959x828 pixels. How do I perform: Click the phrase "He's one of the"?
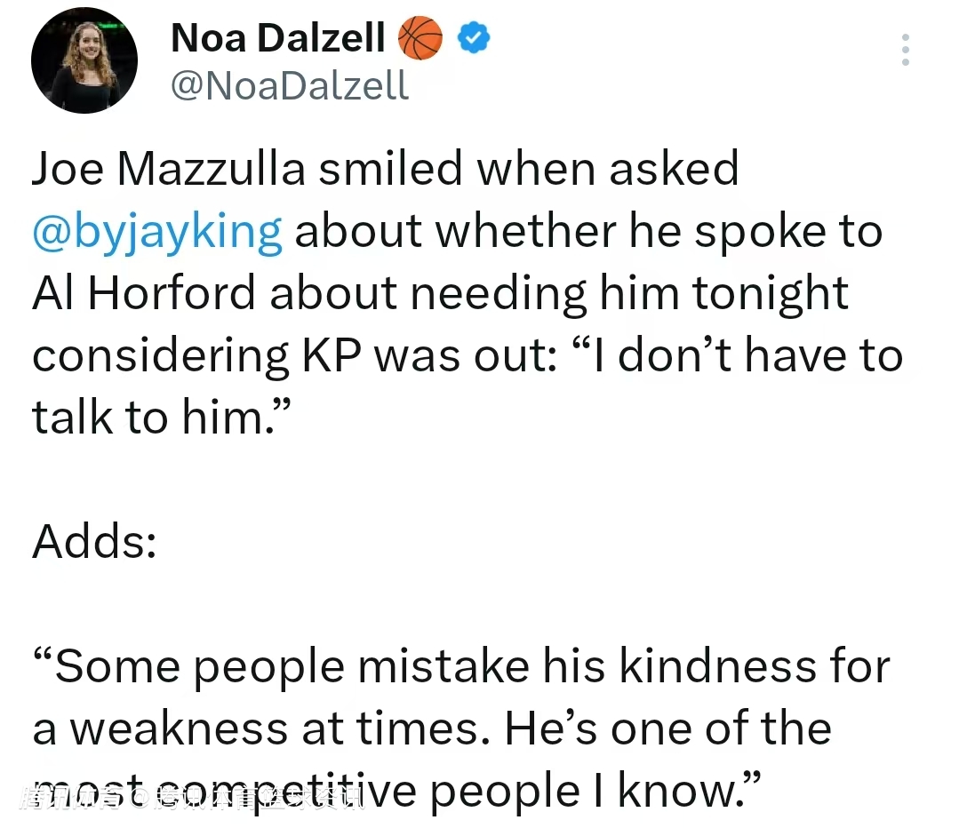[x=667, y=728]
